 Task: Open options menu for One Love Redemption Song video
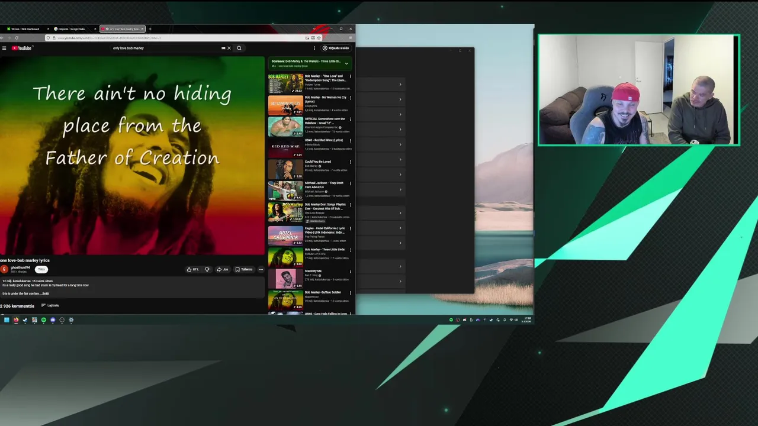[350, 76]
